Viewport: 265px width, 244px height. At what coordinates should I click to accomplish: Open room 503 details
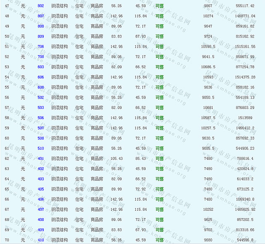coord(41,108)
